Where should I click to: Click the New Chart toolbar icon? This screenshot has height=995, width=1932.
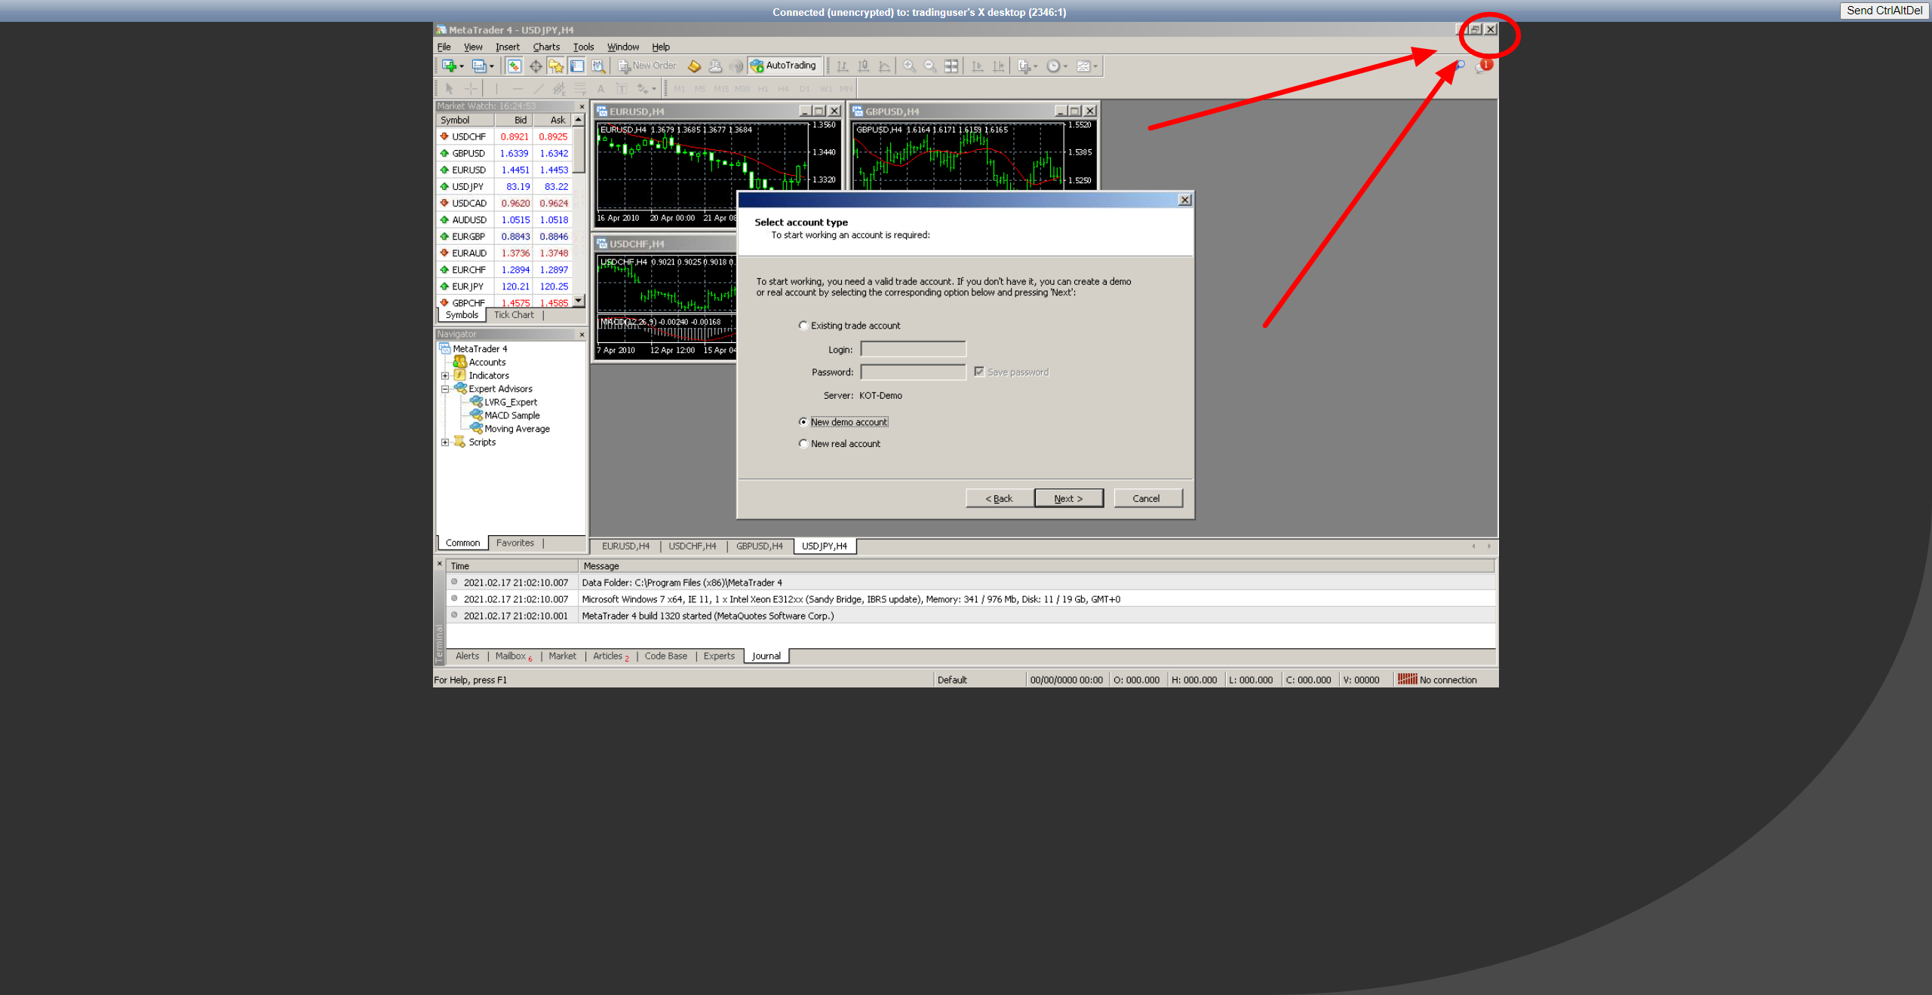coord(450,66)
